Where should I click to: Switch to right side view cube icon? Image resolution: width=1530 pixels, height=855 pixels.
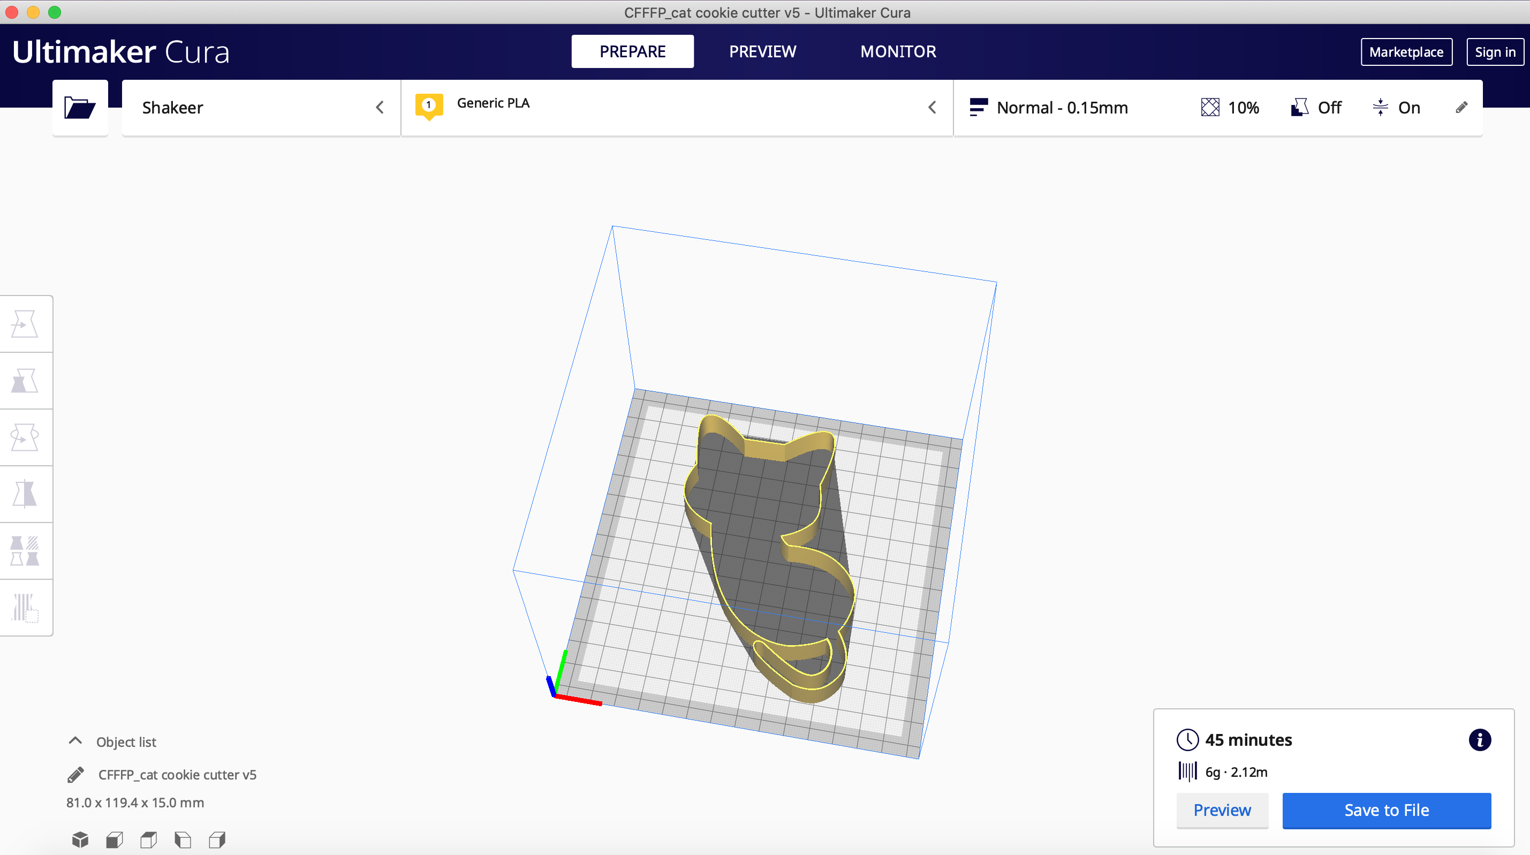pos(217,839)
